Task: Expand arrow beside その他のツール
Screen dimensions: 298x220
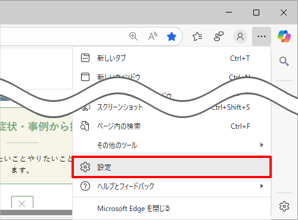Action: pyautogui.click(x=262, y=145)
